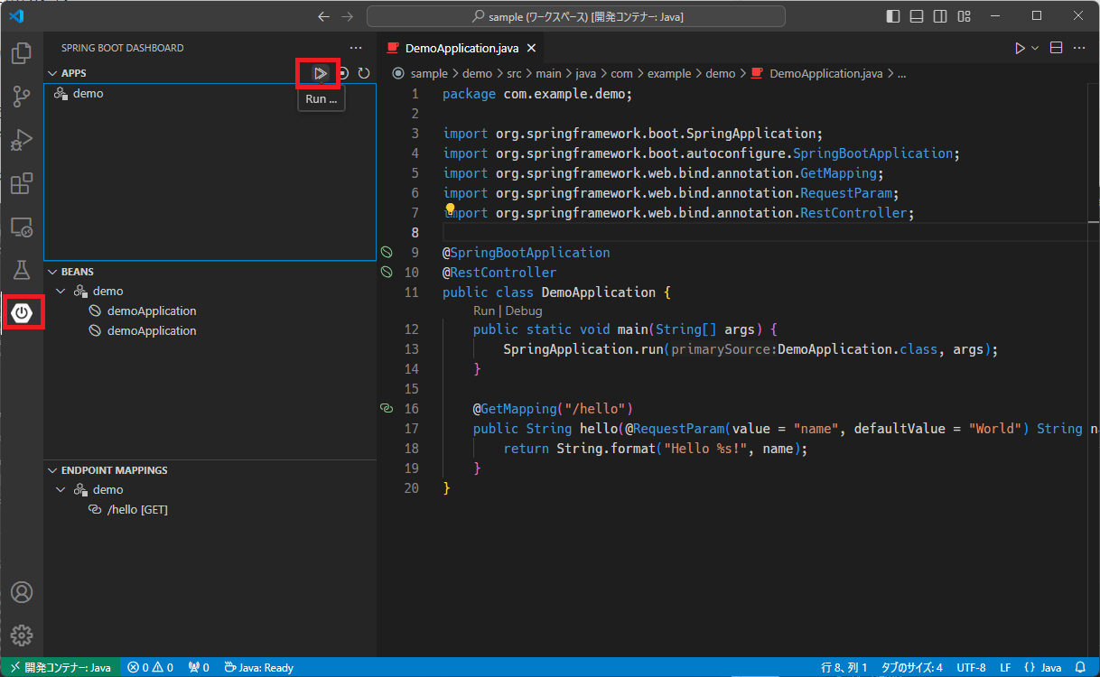Click 'java' breadcrumb folder

587,74
